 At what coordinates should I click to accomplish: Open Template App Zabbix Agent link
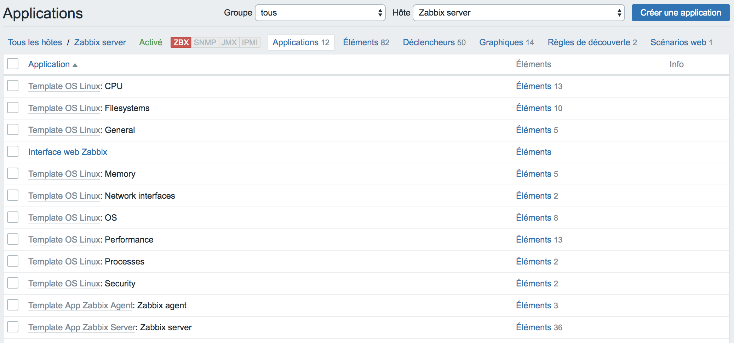(81, 306)
